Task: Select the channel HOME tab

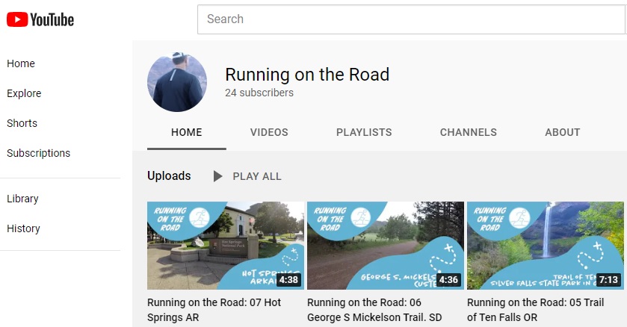Action: tap(187, 132)
